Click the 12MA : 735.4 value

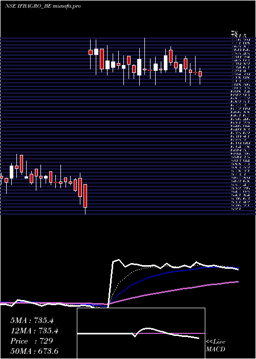click(34, 331)
